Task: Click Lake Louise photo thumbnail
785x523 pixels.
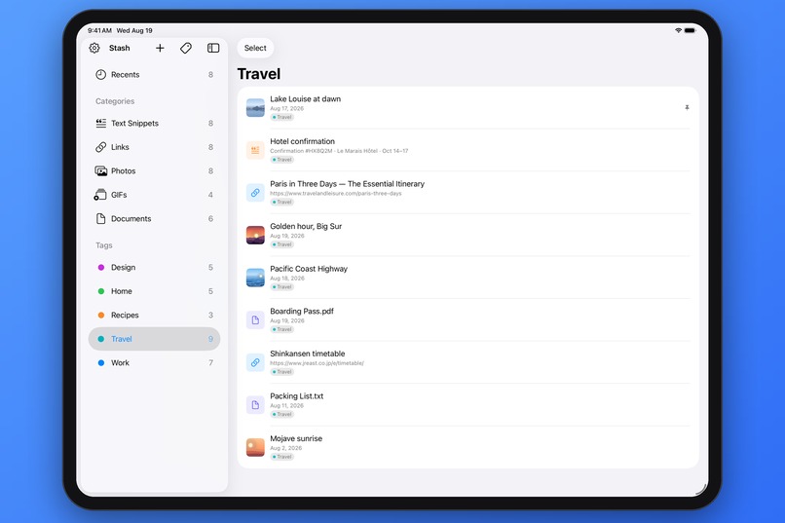Action: pyautogui.click(x=255, y=107)
